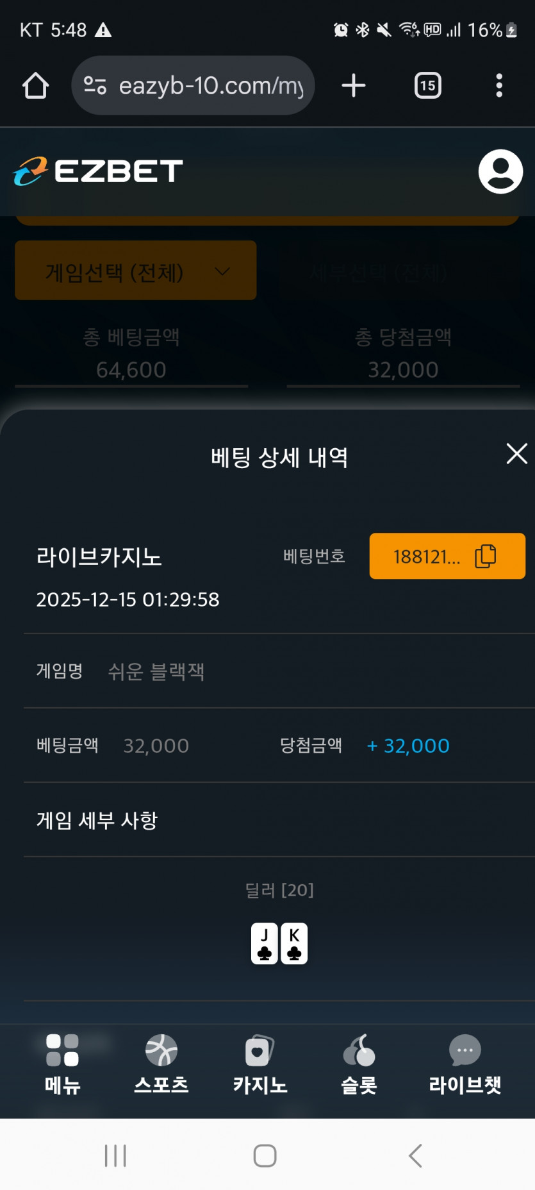Close the betting detail panel

coord(516,454)
